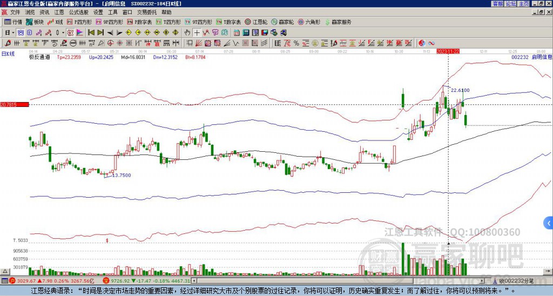Click the save floppy disk icon
Screen dimensions: 553x296
[x=265, y=33]
